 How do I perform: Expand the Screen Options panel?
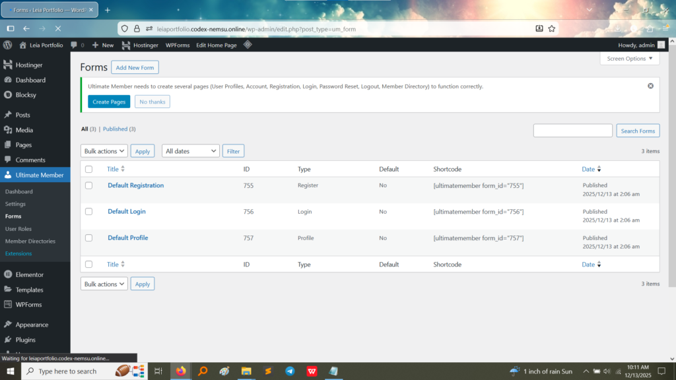[629, 59]
